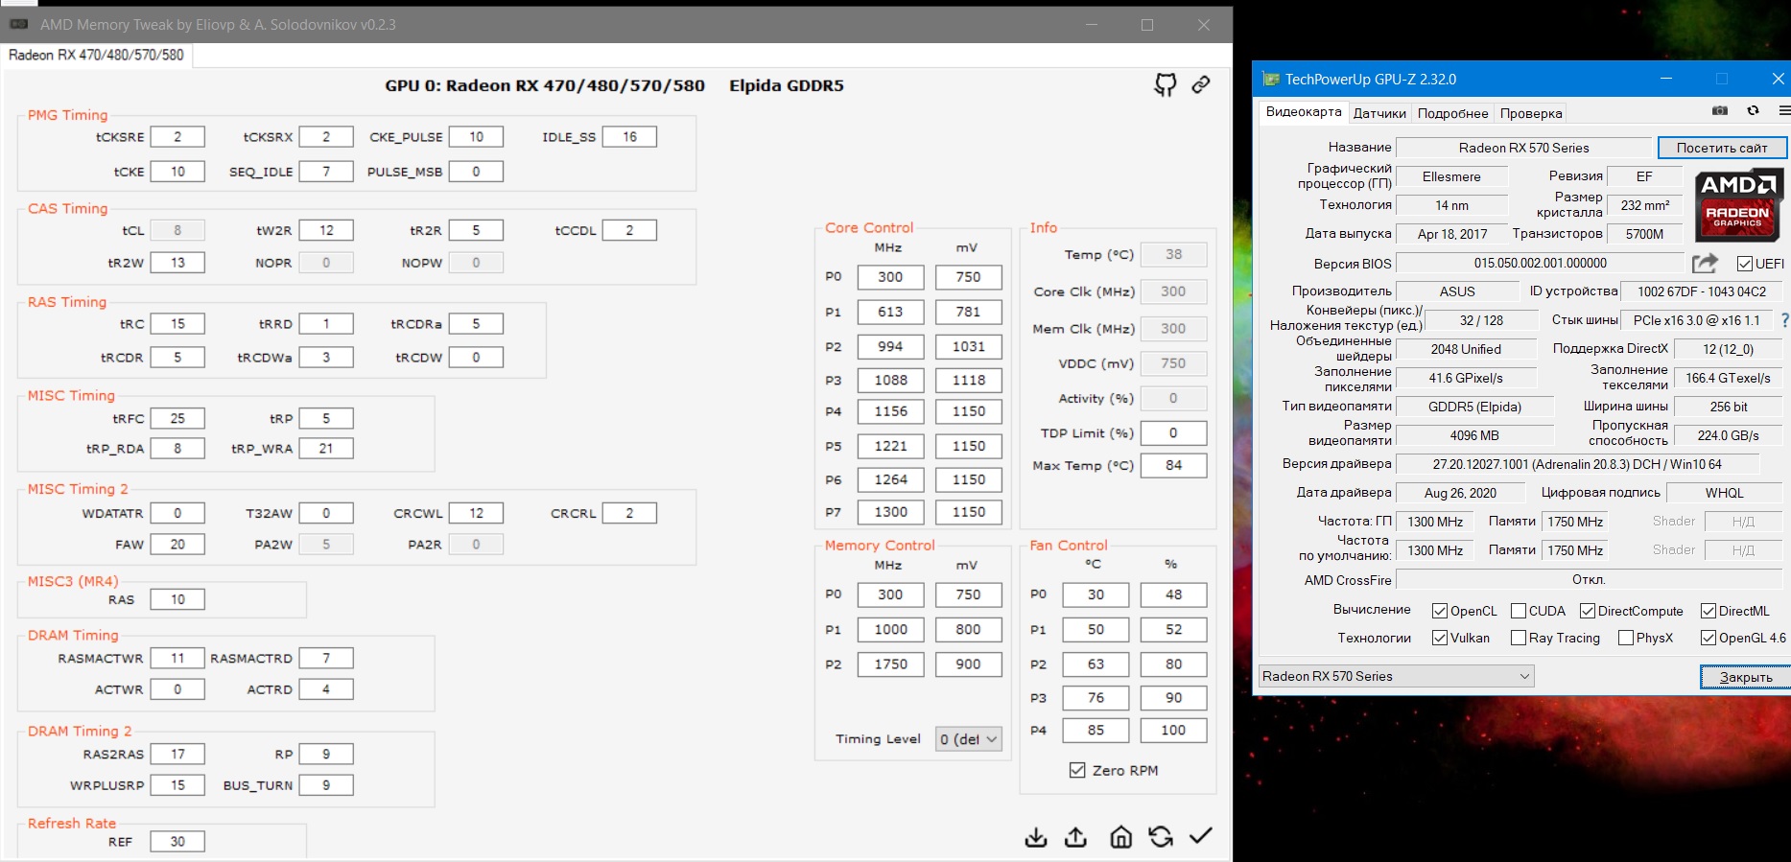The image size is (1791, 862).
Task: Click the REF refresh rate input field
Action: point(177,841)
